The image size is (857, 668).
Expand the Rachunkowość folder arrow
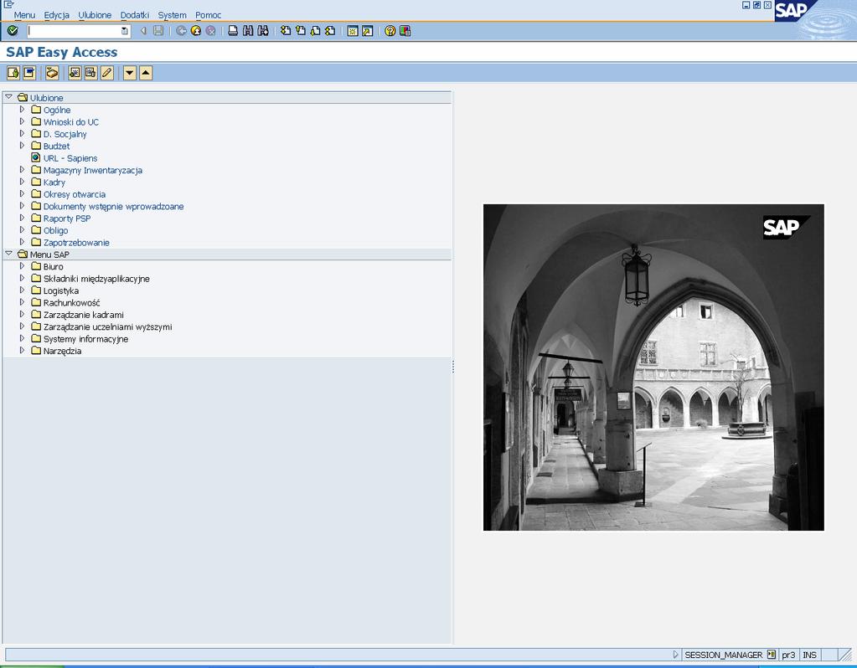pyautogui.click(x=22, y=302)
